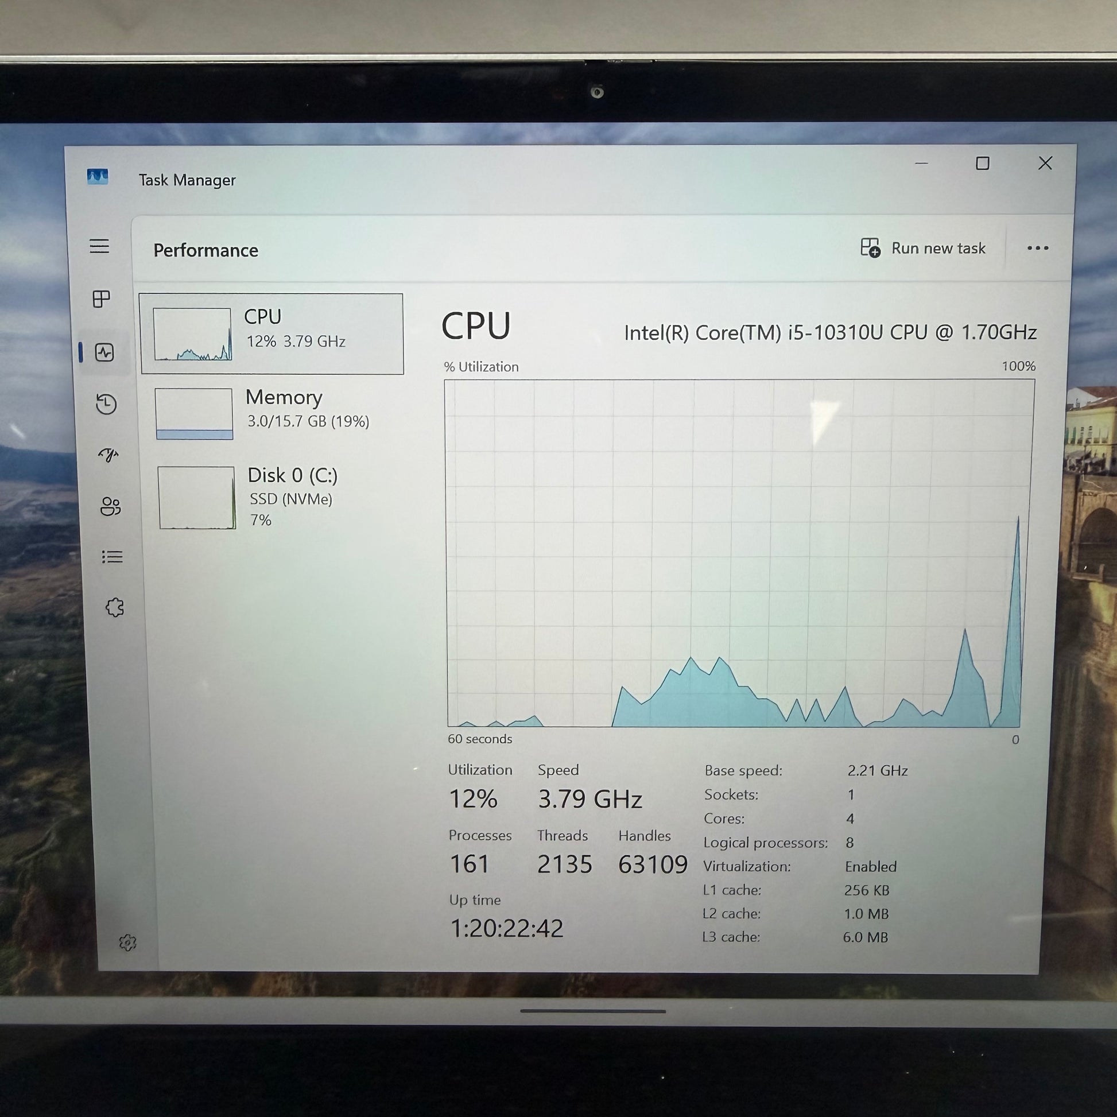Open the Details list icon
Screen dimensions: 1117x1117
[x=112, y=557]
